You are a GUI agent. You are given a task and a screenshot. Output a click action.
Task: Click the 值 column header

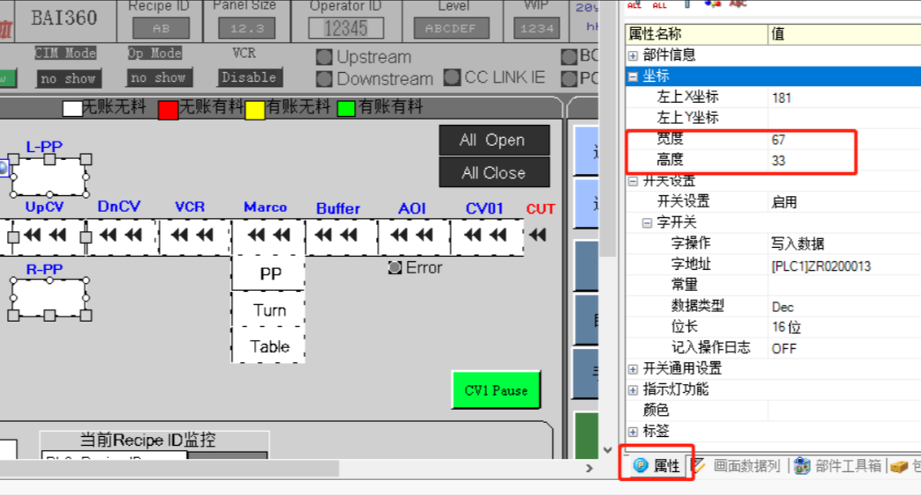click(x=845, y=33)
